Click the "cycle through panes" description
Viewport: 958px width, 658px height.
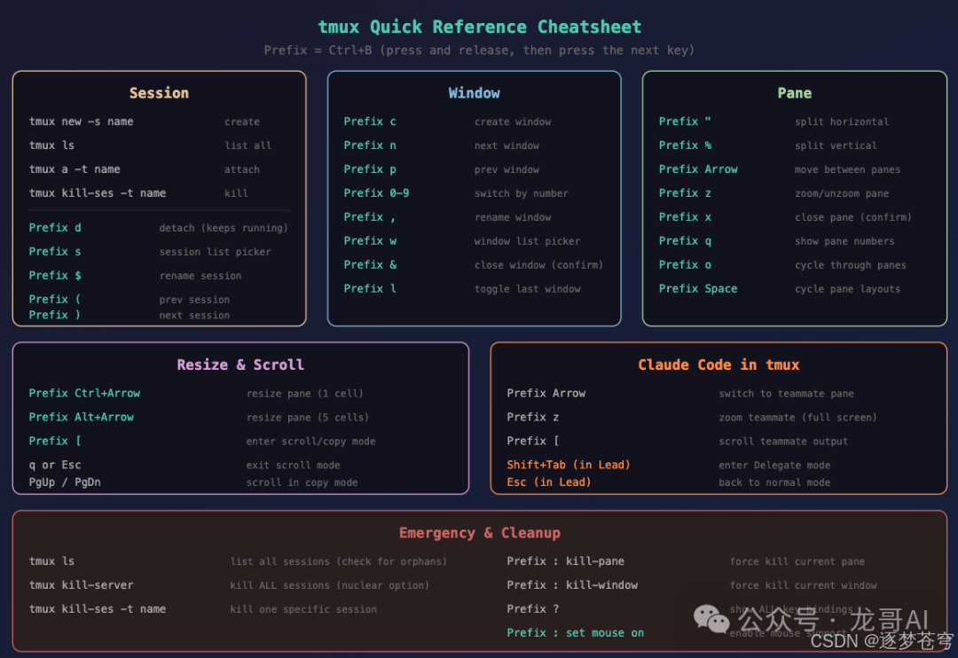click(851, 265)
